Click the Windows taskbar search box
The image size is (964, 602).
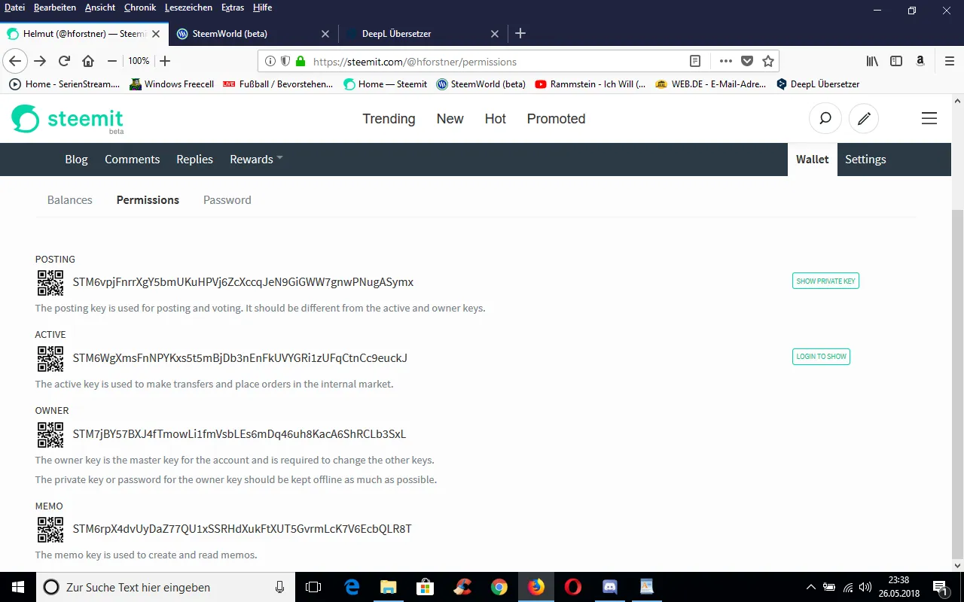click(165, 587)
